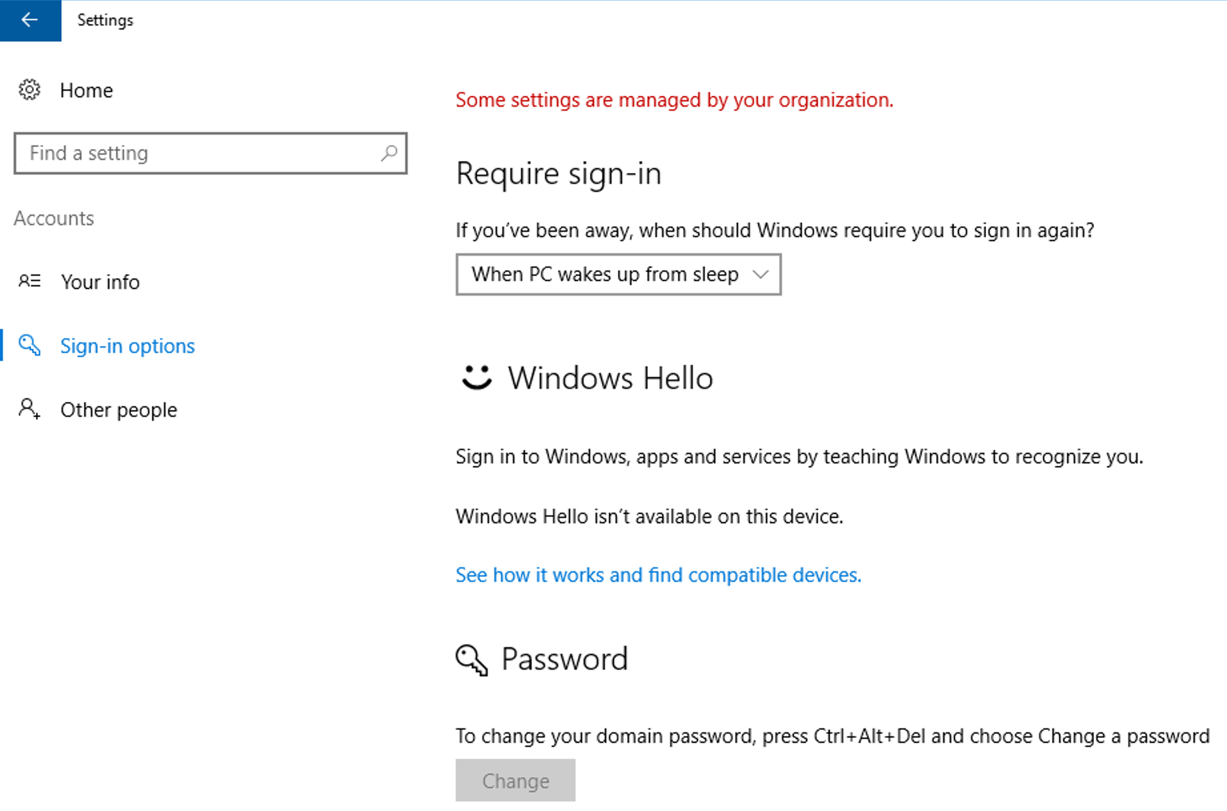Open 'See how it works' compatible devices link
1227x811 pixels.
(658, 575)
